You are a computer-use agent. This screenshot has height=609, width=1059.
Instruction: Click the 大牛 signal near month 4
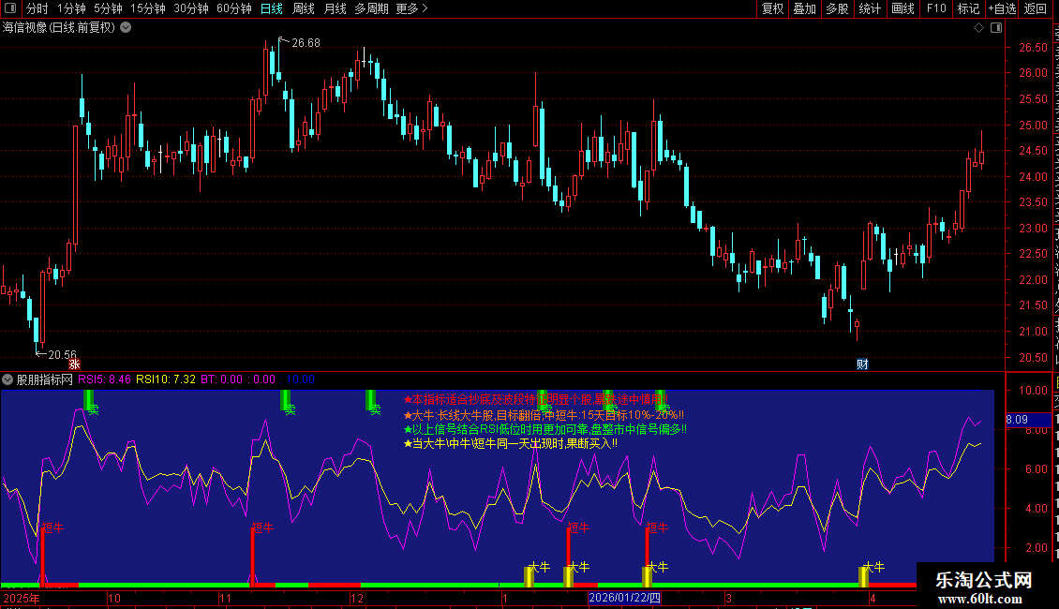click(x=874, y=567)
